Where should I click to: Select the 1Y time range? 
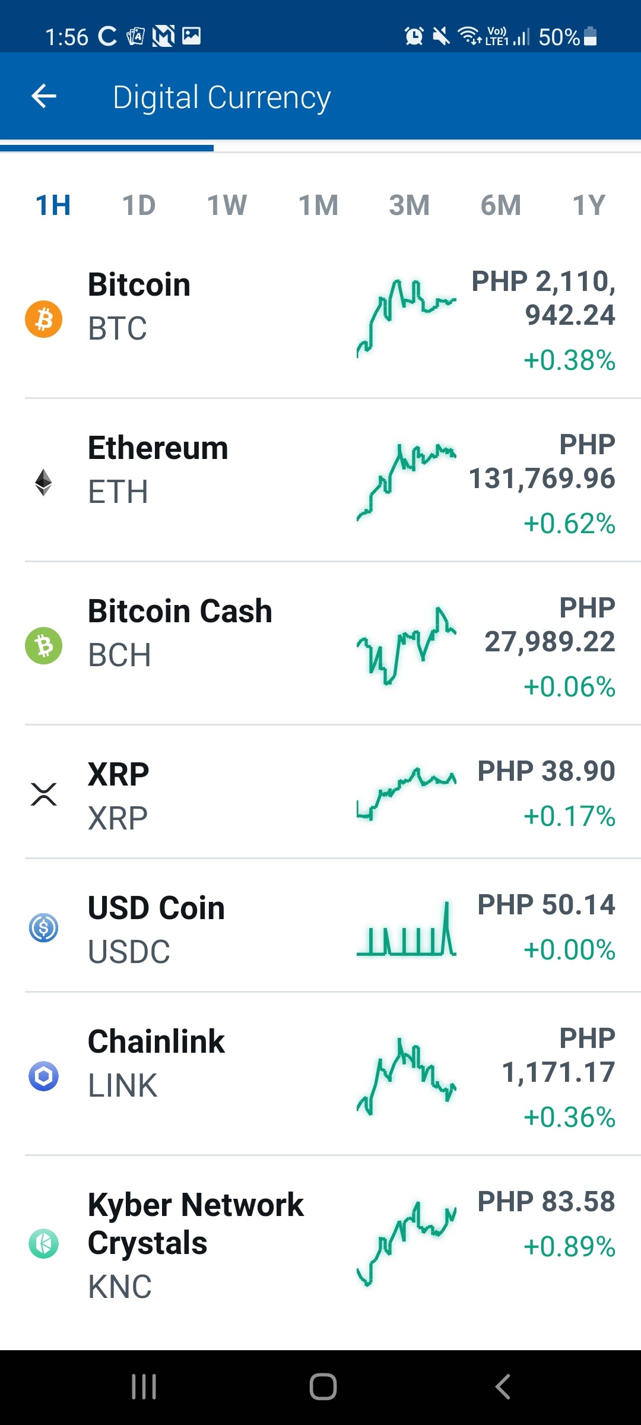(x=589, y=205)
